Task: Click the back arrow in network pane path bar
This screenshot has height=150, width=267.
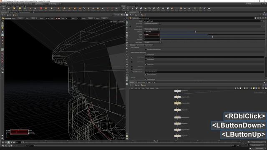Action: (131, 85)
